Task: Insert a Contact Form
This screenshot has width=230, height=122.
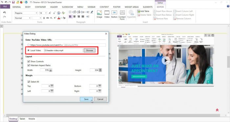Action: point(122,15)
